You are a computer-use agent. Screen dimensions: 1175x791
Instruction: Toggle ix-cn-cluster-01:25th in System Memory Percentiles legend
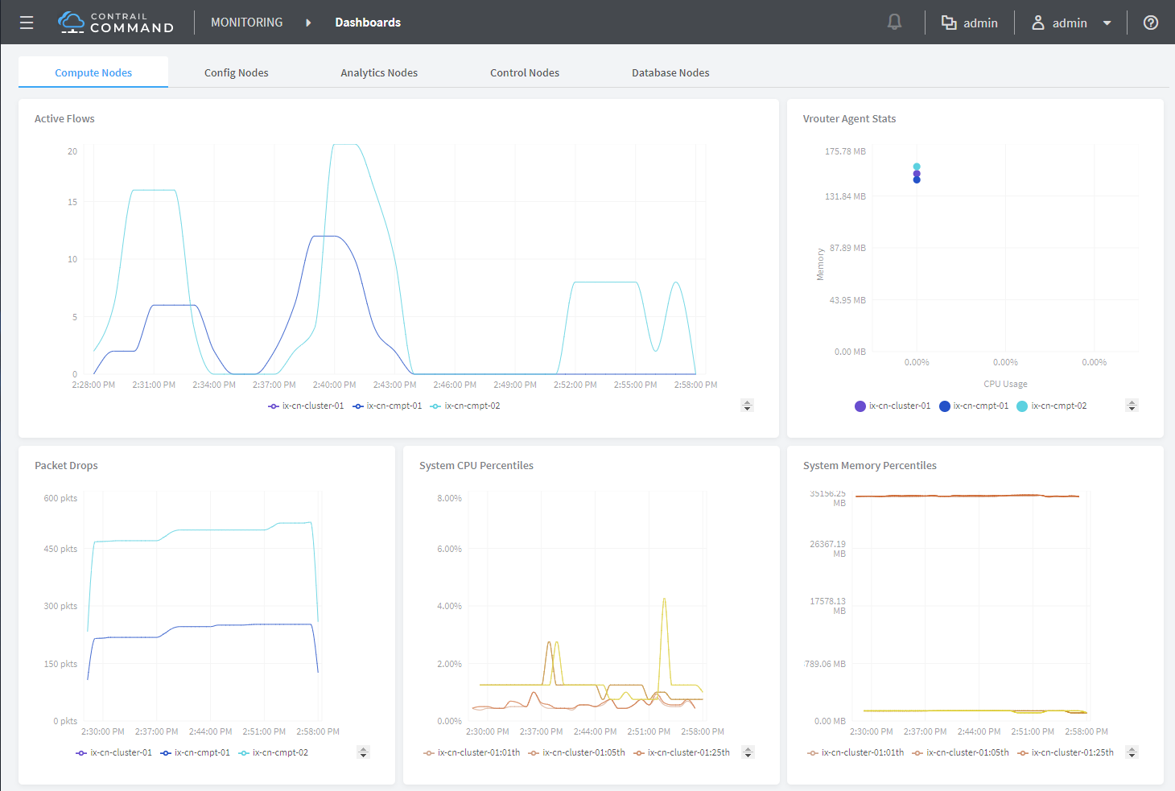point(1066,752)
